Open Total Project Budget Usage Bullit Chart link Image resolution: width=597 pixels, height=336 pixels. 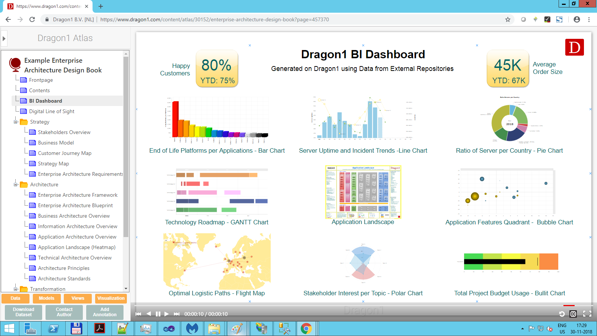[x=509, y=293]
